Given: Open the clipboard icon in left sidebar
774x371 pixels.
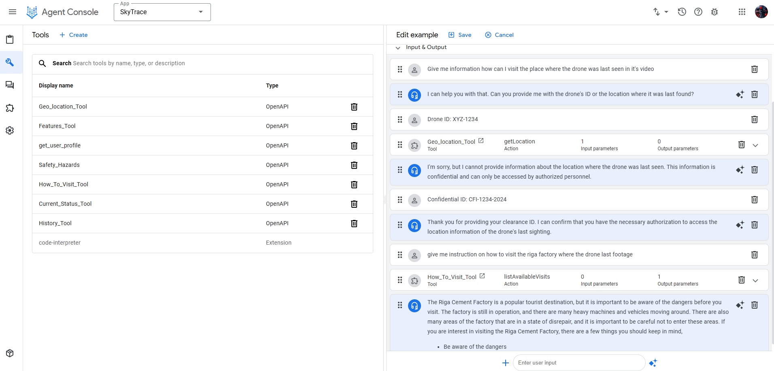Looking at the screenshot, I should coord(10,39).
